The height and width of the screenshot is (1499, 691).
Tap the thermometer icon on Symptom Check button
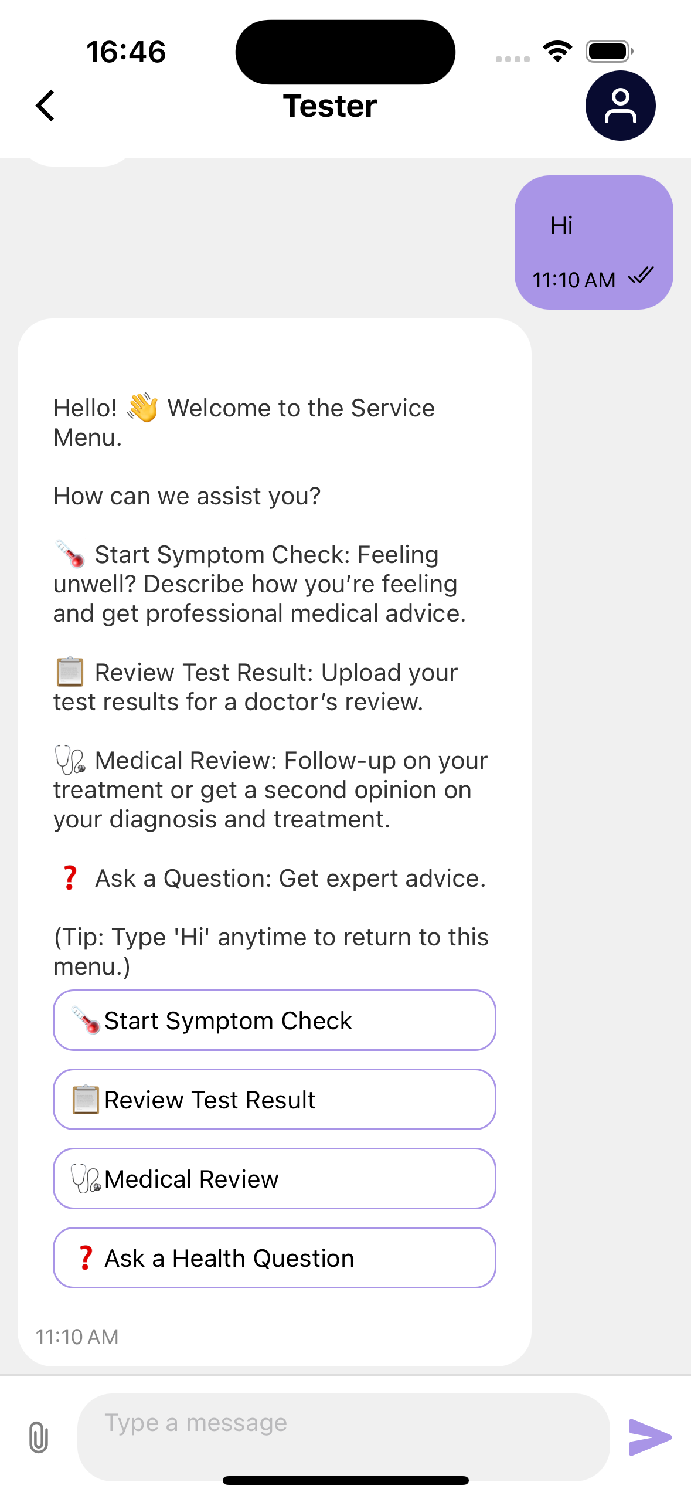86,1020
